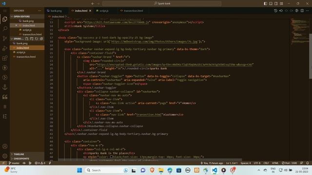Click the open changes icon in editor toolbar

pyautogui.click(x=281, y=11)
